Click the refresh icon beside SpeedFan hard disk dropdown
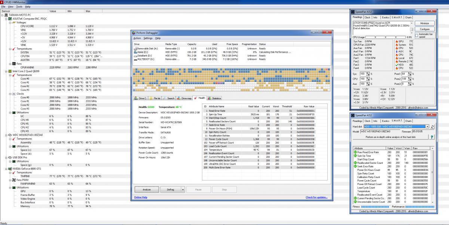This screenshot has height=225, width=449. point(432,127)
